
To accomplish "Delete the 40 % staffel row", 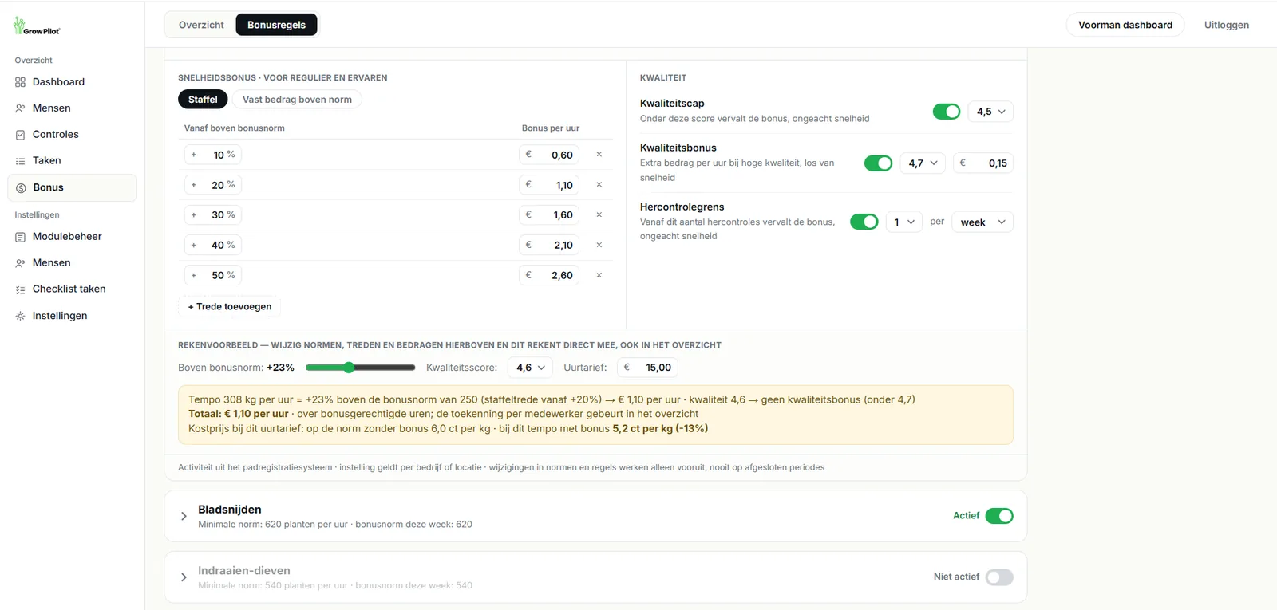I will click(x=599, y=246).
